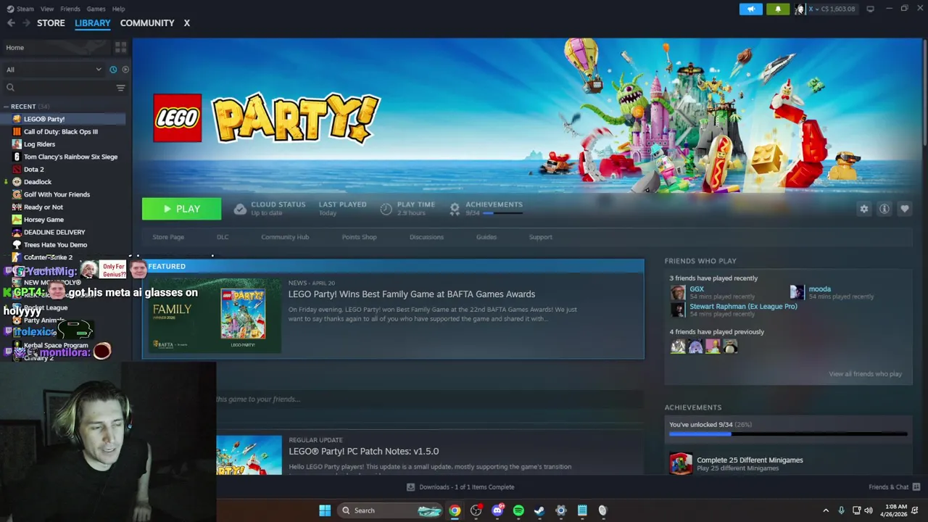Screen dimensions: 928x522
Task: Open advanced filter options icon
Action: pyautogui.click(x=120, y=88)
